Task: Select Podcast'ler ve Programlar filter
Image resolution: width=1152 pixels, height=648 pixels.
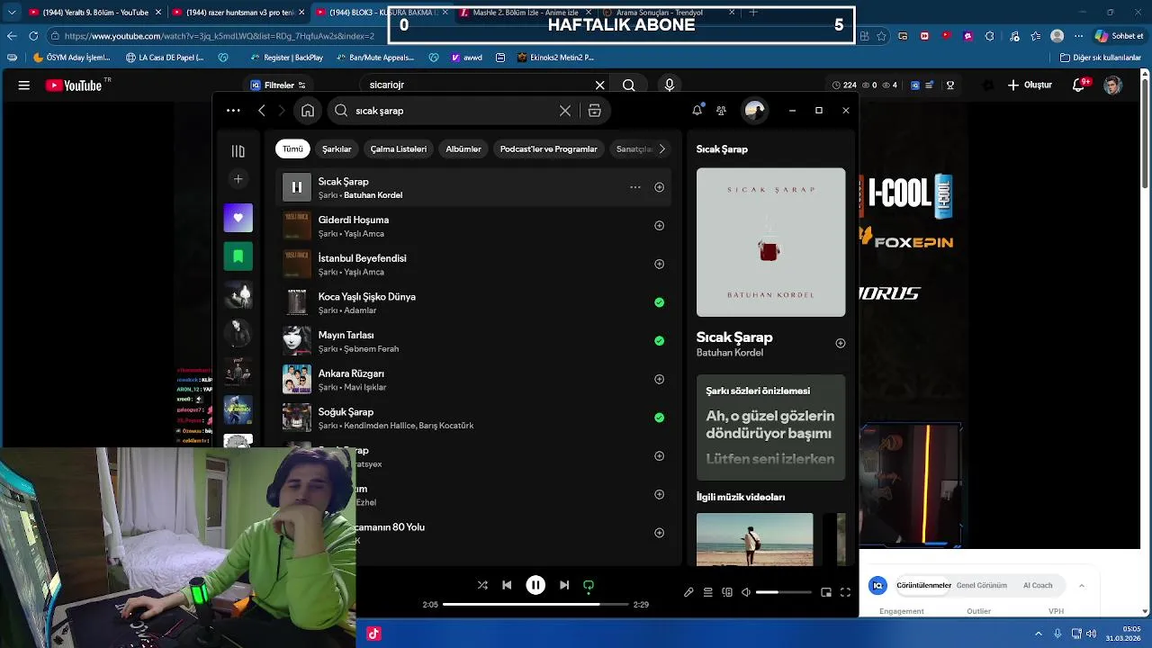Action: coord(548,149)
